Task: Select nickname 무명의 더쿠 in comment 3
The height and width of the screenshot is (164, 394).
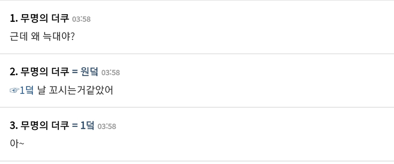Action: [x=45, y=126]
